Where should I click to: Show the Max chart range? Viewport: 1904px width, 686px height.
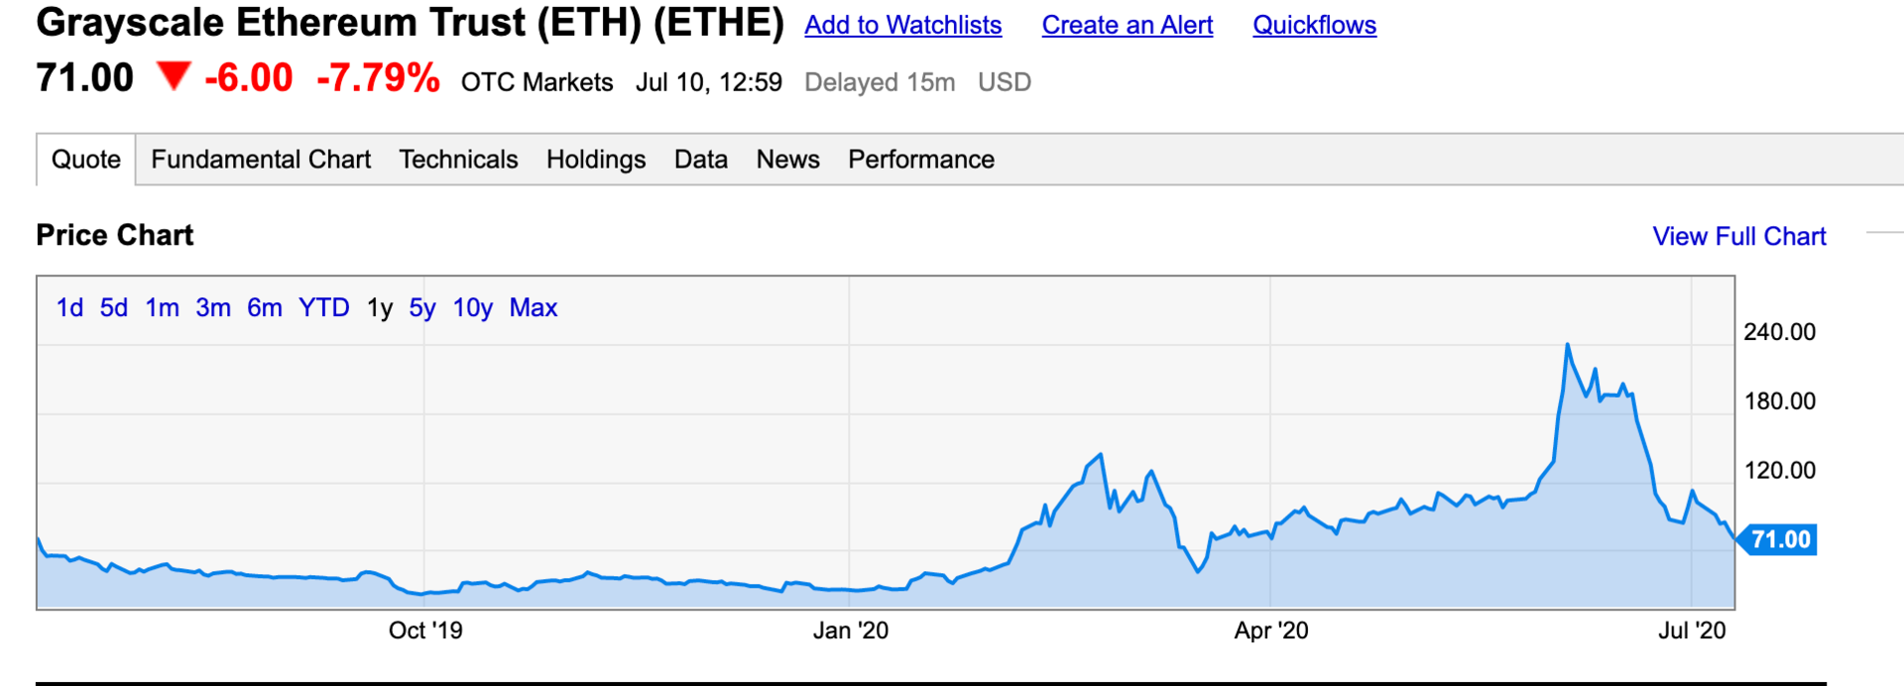click(x=534, y=308)
